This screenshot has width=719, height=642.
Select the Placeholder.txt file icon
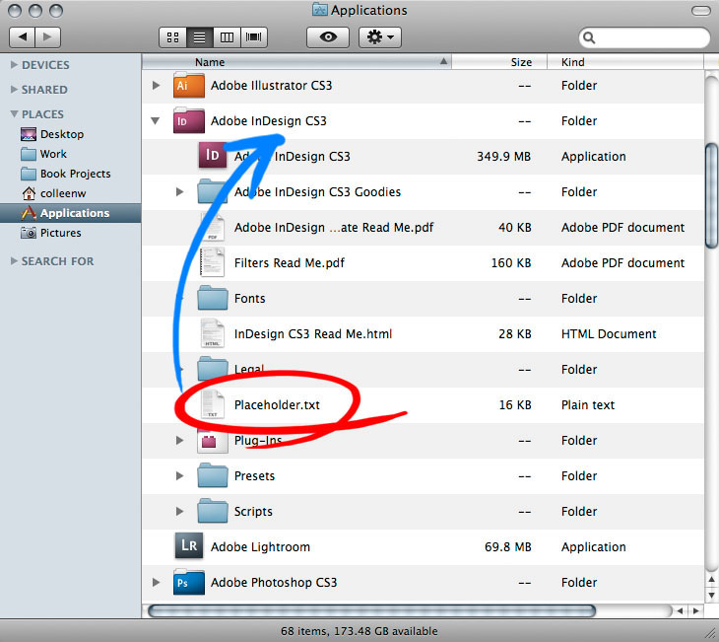point(213,404)
